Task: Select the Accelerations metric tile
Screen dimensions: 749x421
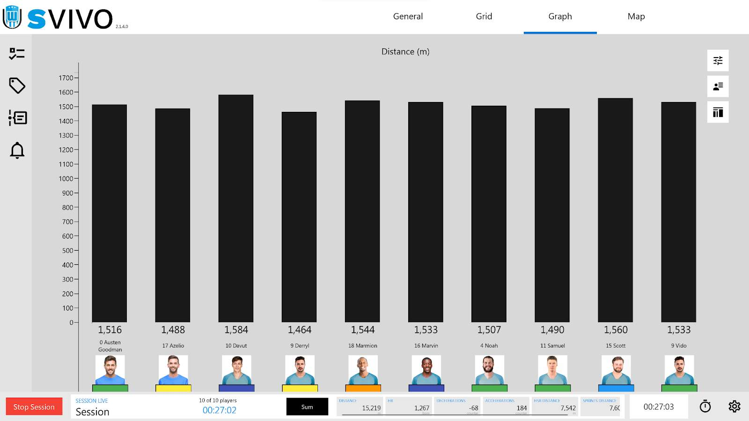Action: (506, 406)
